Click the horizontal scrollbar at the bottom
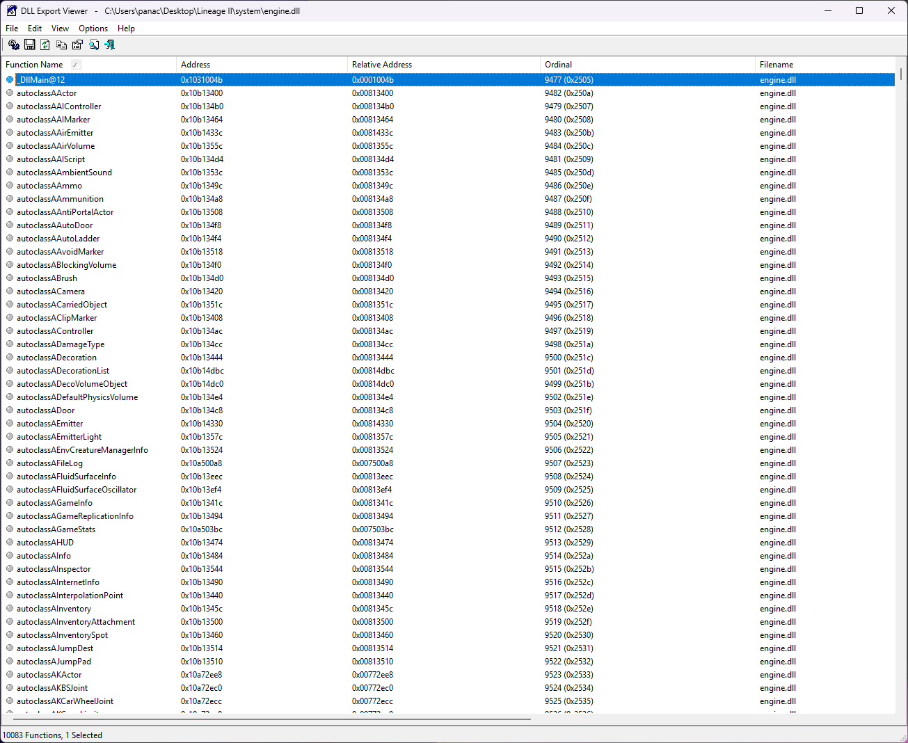The image size is (908, 743). point(278,719)
